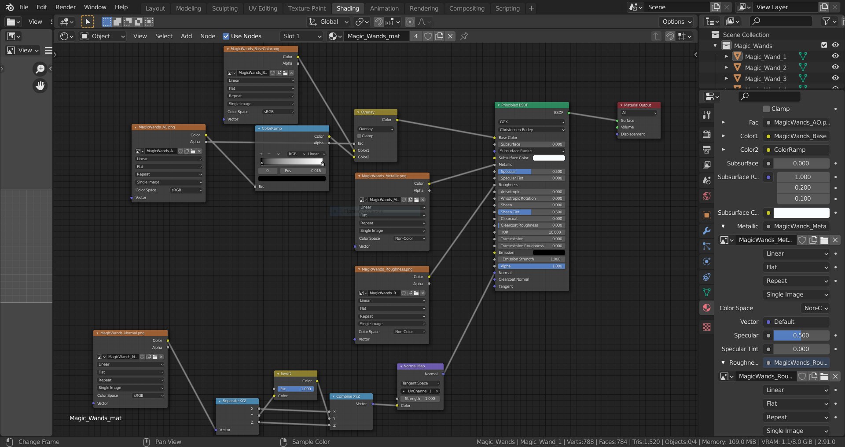Click the node editor type selector icon
The height and width of the screenshot is (447, 845).
(x=66, y=36)
